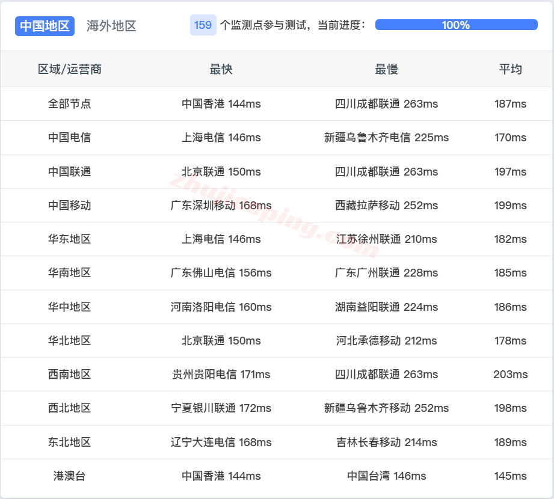Screen dimensions: 554x499
Task: Click the 178ms average value
Action: click(511, 340)
